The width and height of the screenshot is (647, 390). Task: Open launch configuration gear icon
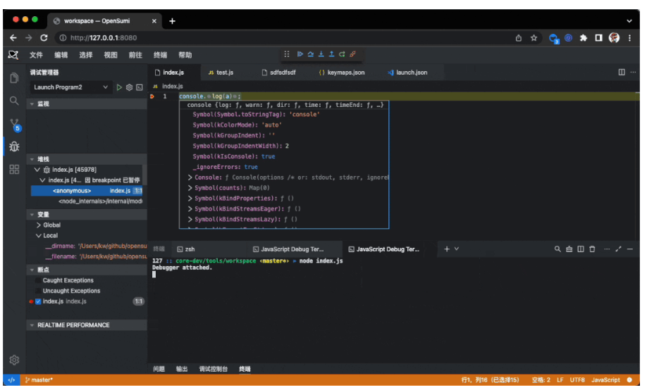129,87
